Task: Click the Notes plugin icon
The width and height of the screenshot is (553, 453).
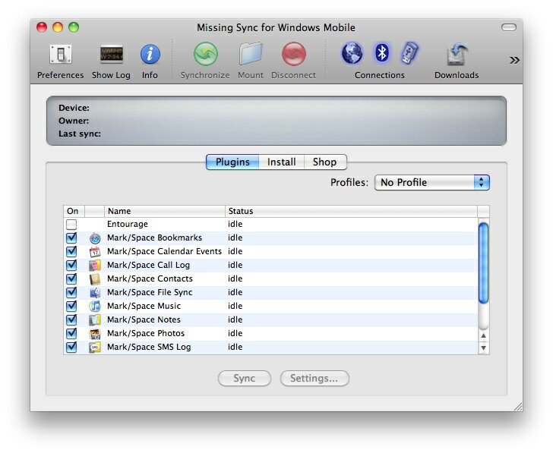Action: coord(94,320)
